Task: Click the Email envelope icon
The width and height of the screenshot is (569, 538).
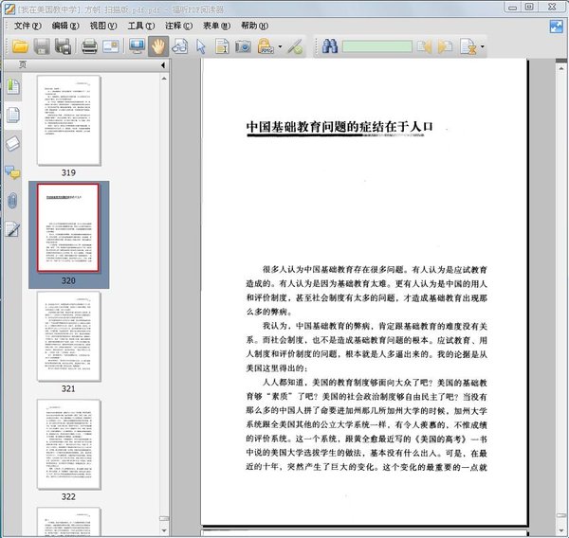Action: (x=111, y=45)
